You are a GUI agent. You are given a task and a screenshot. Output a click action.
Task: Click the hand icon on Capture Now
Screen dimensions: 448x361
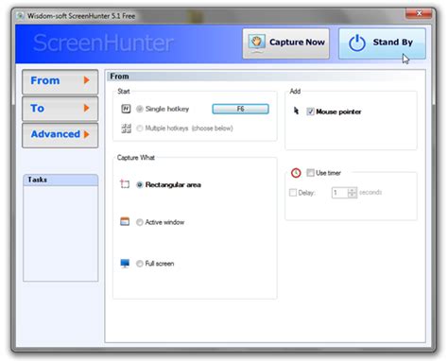(x=257, y=43)
